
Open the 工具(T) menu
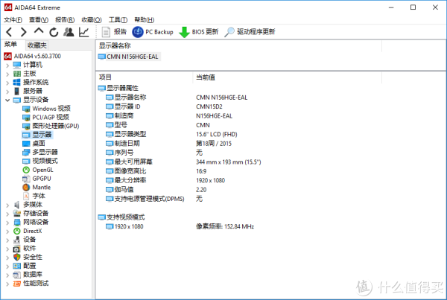(118, 19)
